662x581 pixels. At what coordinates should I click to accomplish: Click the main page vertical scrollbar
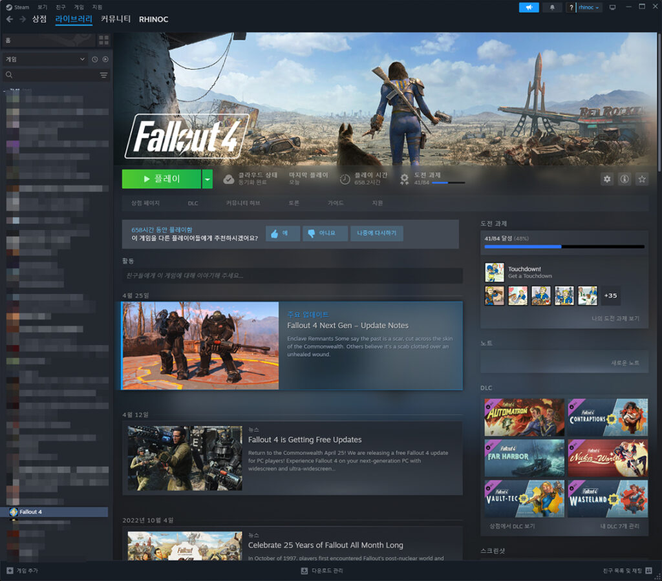[659, 101]
